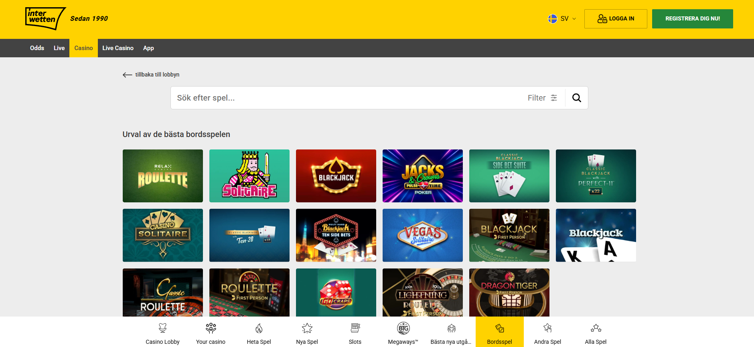Open blue Blackjack K A cards thumbnail
The width and height of the screenshot is (754, 347).
(596, 235)
